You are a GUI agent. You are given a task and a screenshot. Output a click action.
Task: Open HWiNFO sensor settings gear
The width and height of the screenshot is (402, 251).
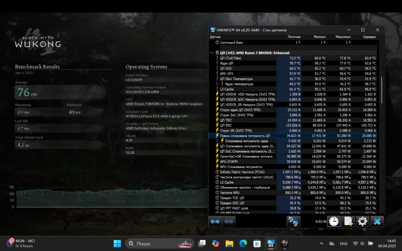tap(362, 221)
